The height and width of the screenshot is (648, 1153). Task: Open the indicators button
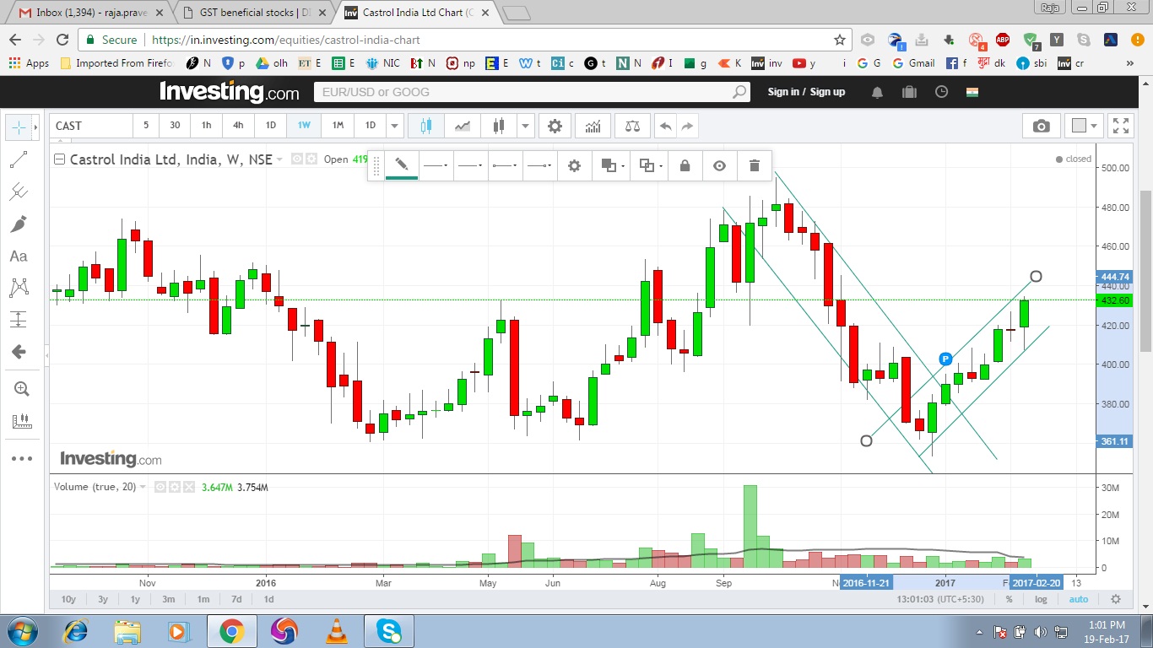point(593,126)
